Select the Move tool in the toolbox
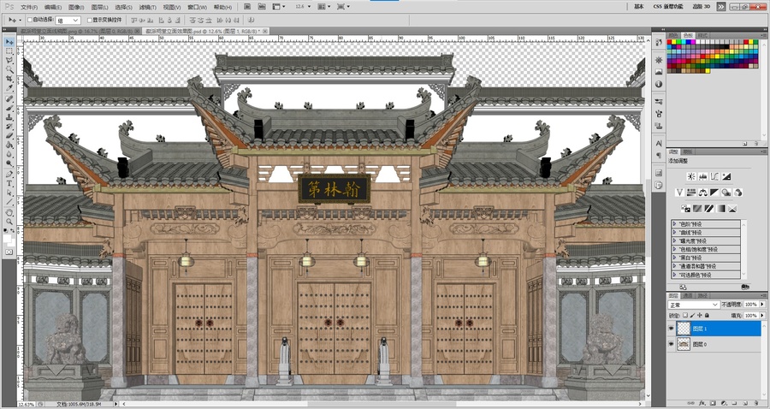The height and width of the screenshot is (409, 770). tap(9, 42)
